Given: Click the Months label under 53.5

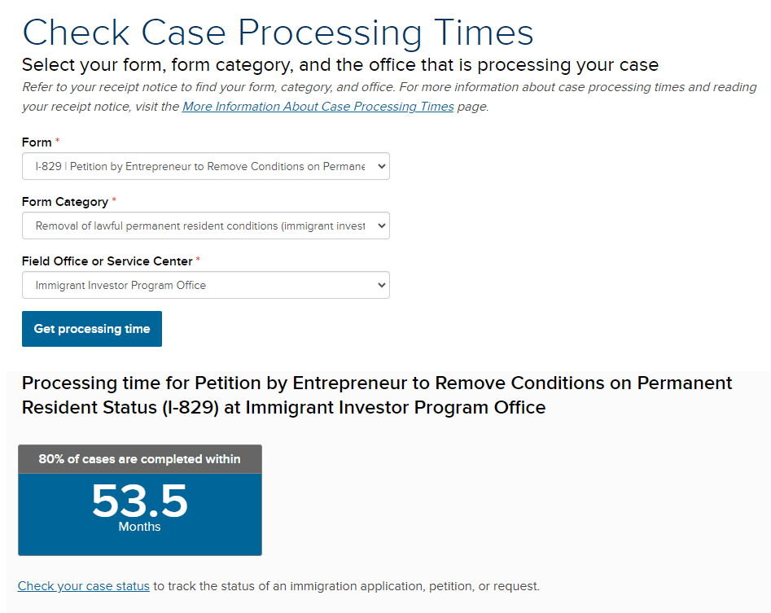Looking at the screenshot, I should click(x=140, y=527).
